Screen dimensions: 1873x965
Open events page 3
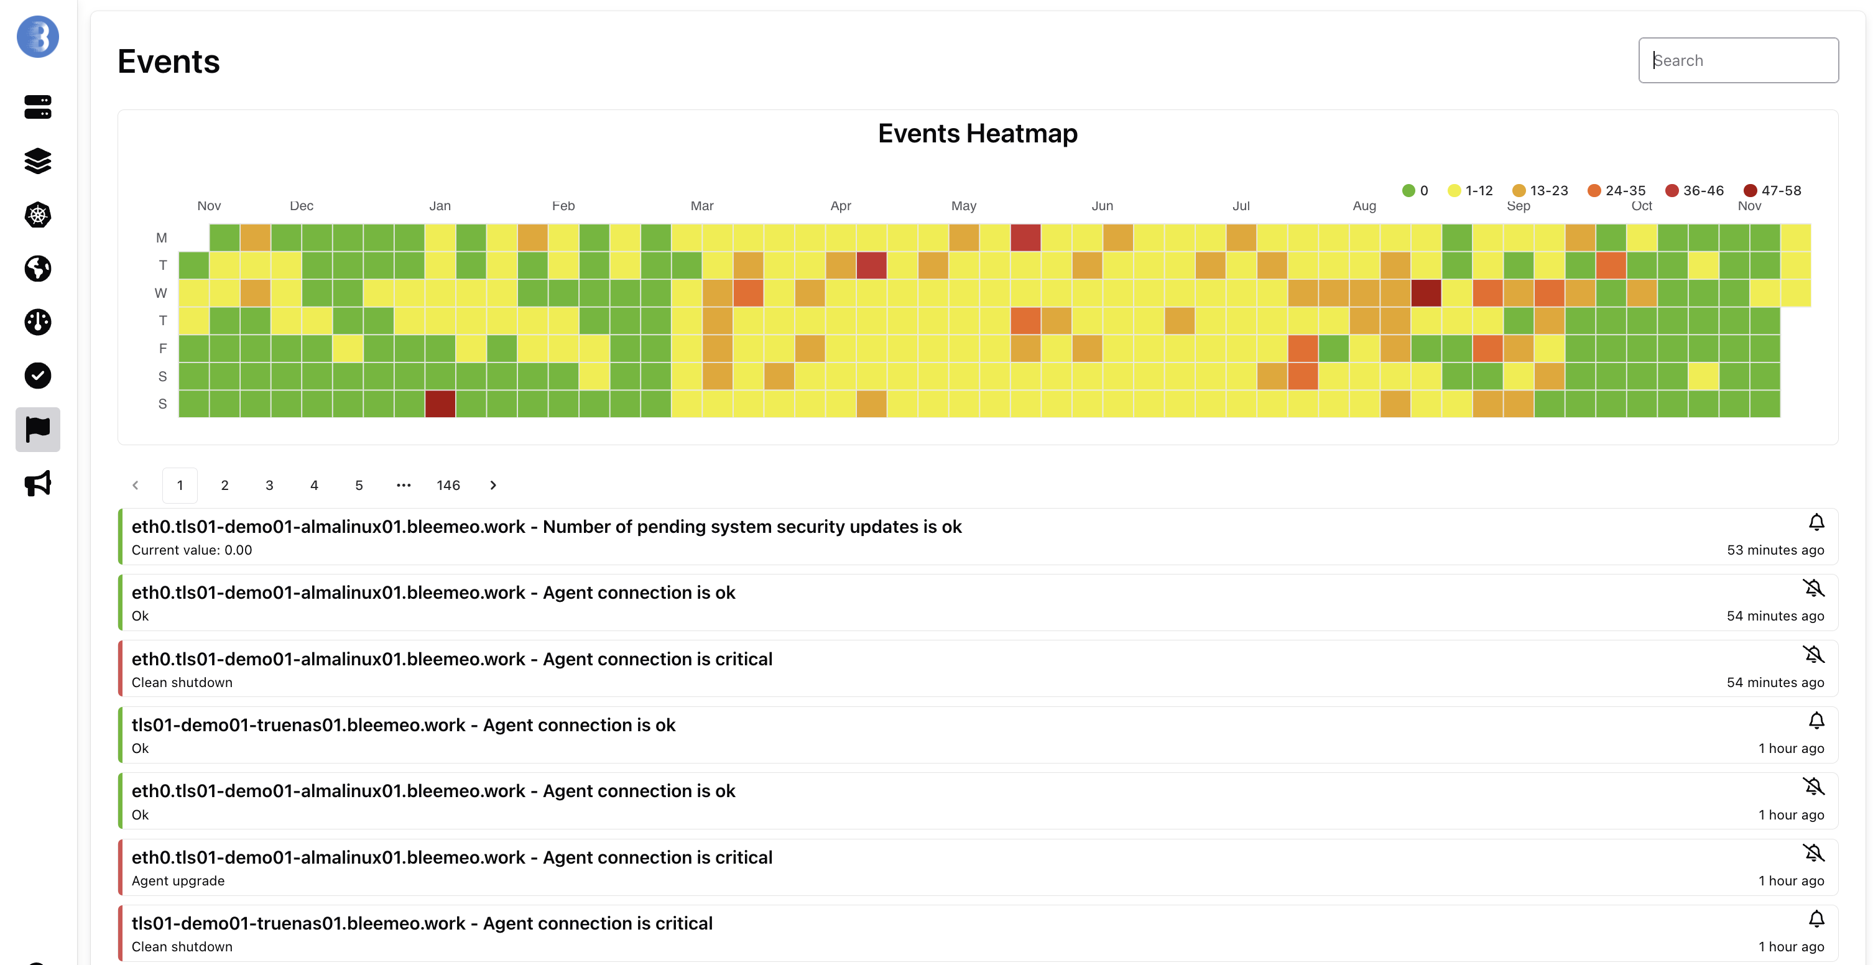pos(269,485)
